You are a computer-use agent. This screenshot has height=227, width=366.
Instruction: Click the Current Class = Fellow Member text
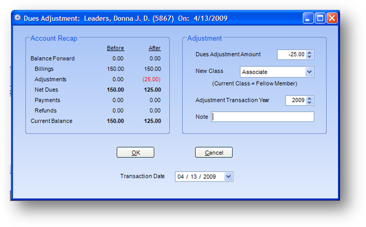pos(254,84)
